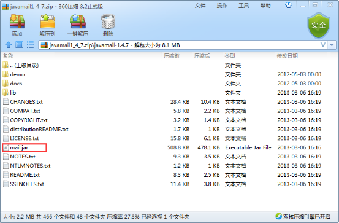Click the SSLNOTES.txt file icon
This screenshot has height=223, width=339.
[6, 184]
